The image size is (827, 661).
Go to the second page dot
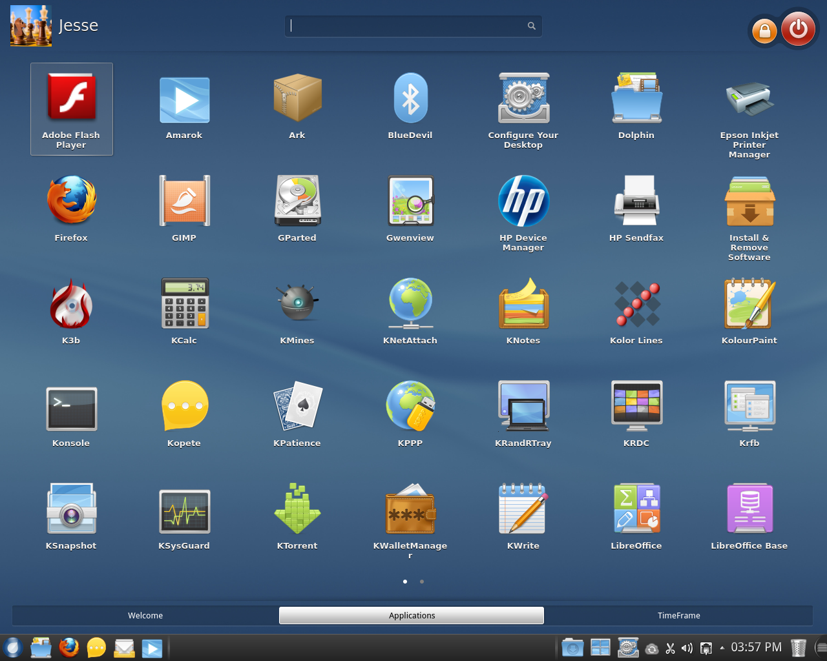[422, 582]
